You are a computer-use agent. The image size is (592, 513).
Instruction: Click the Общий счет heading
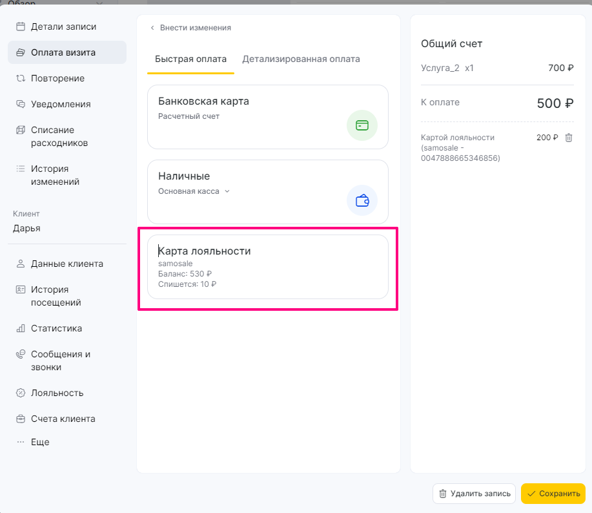(x=451, y=43)
